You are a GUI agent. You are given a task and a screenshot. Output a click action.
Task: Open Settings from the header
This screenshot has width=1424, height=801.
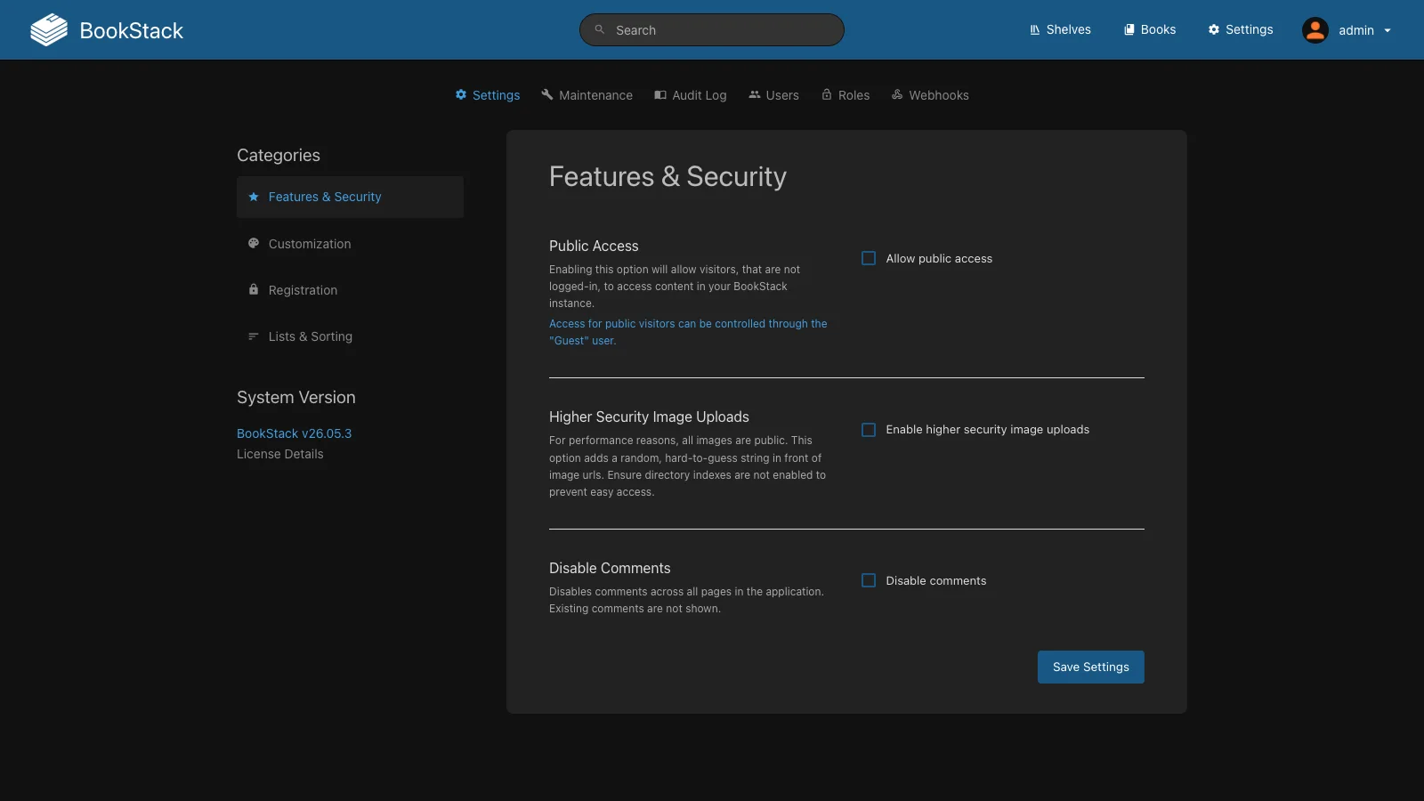point(1241,29)
